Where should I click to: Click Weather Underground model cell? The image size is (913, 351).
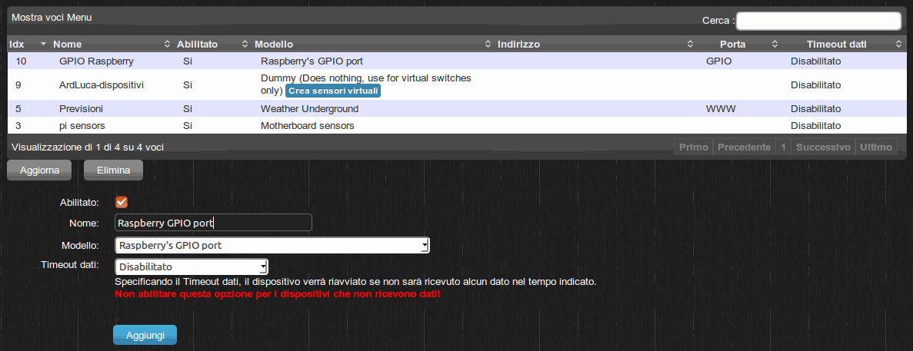click(309, 108)
